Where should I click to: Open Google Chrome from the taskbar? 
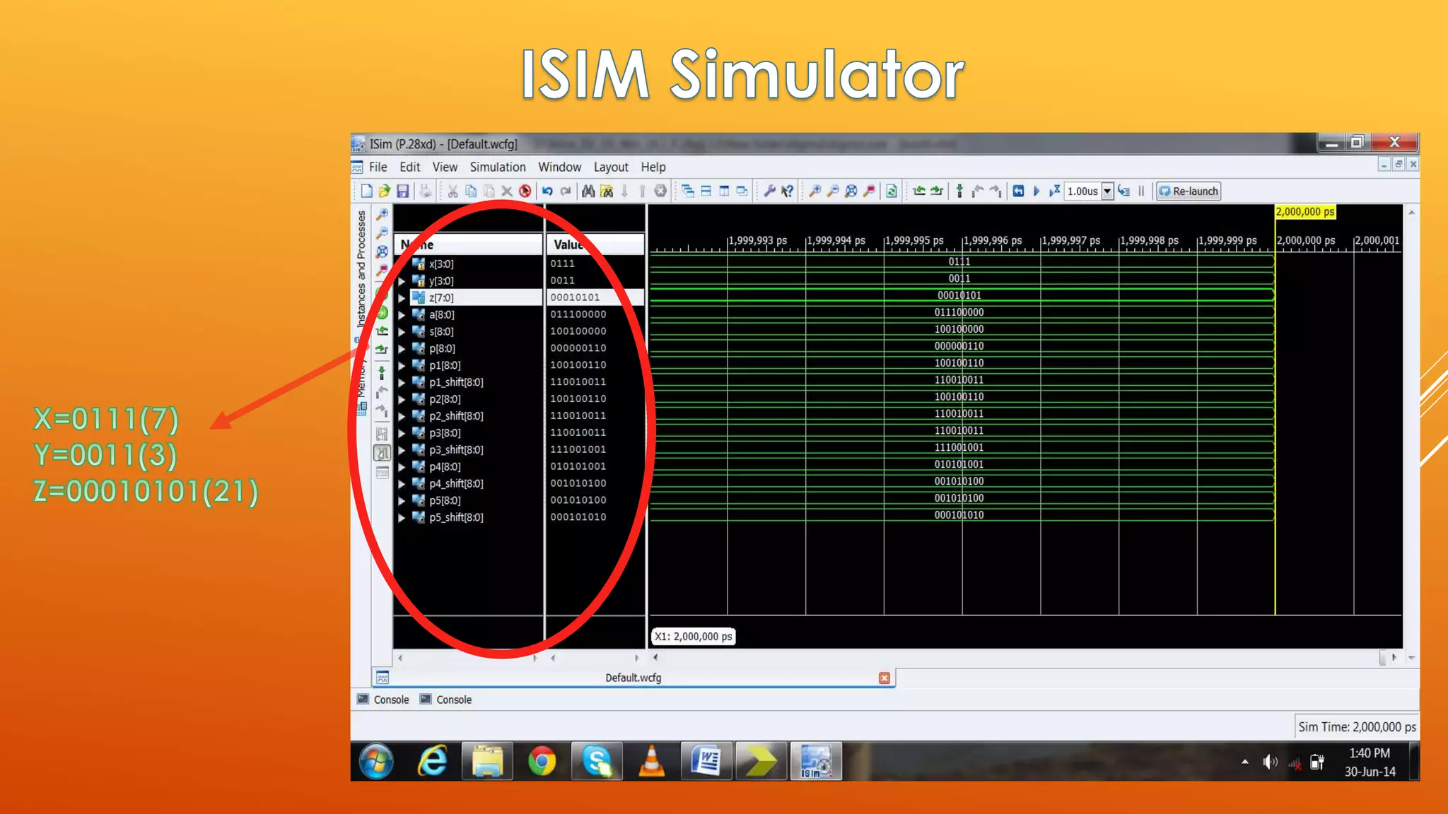[542, 762]
